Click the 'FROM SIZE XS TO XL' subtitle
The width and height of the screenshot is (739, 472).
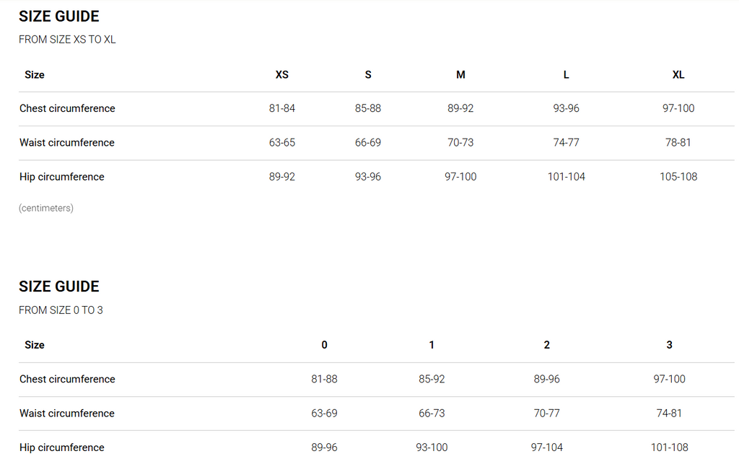67,40
